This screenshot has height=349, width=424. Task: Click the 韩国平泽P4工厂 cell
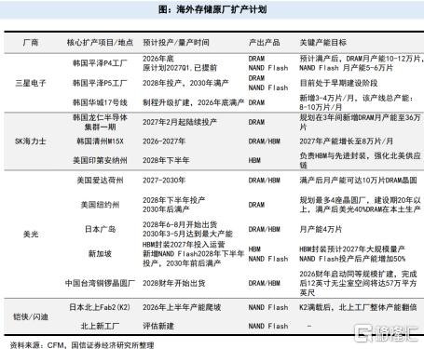coord(100,63)
